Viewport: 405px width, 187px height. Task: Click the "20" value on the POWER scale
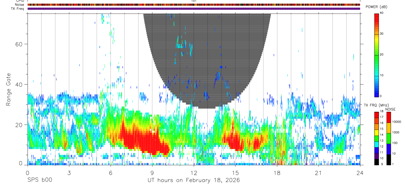(382, 55)
